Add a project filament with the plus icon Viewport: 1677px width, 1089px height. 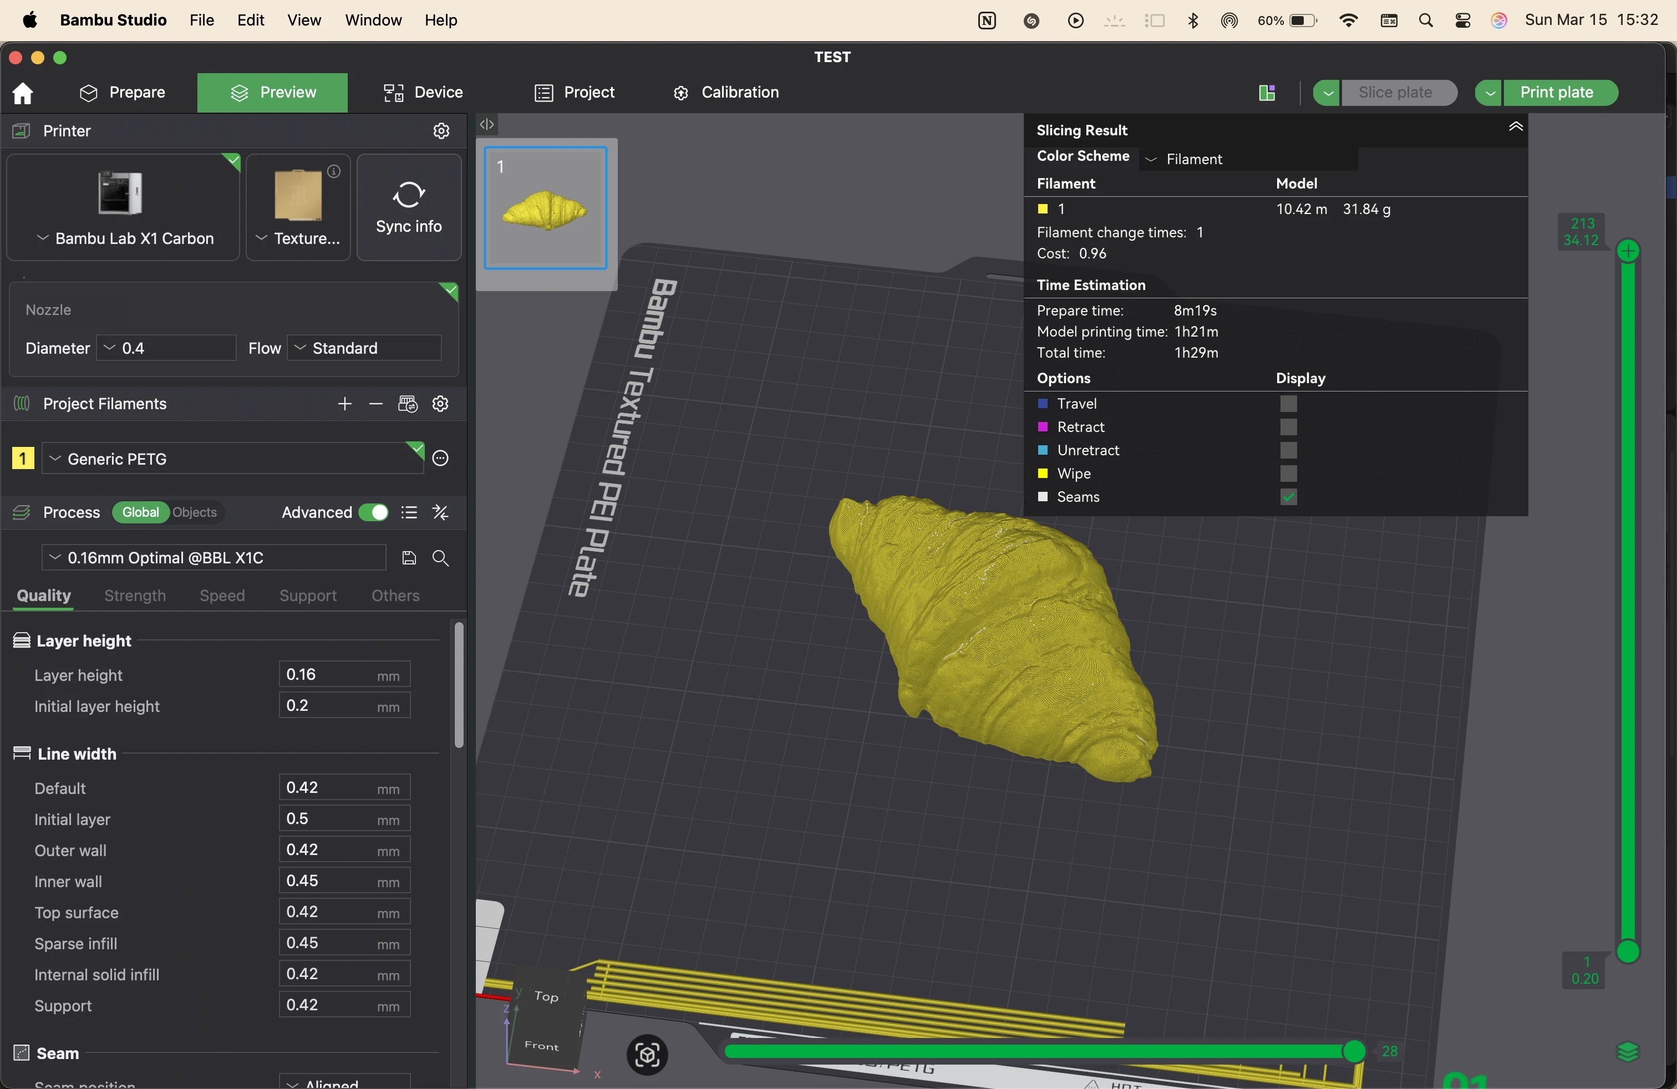pyautogui.click(x=344, y=404)
